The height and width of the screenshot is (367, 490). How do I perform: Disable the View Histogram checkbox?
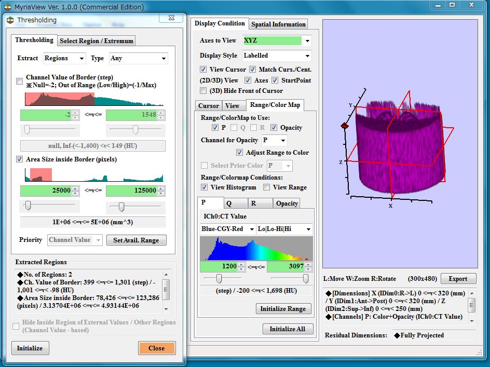(203, 187)
